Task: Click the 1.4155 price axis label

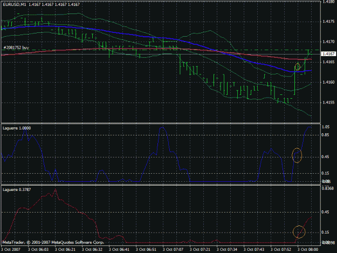Action: tap(328, 102)
